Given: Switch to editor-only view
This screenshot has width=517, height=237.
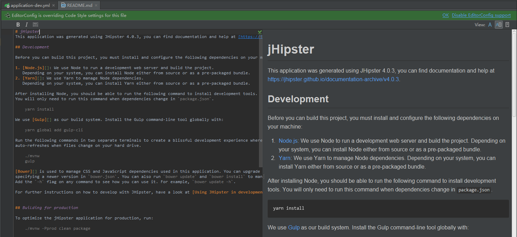Looking at the screenshot, I should 490,25.
